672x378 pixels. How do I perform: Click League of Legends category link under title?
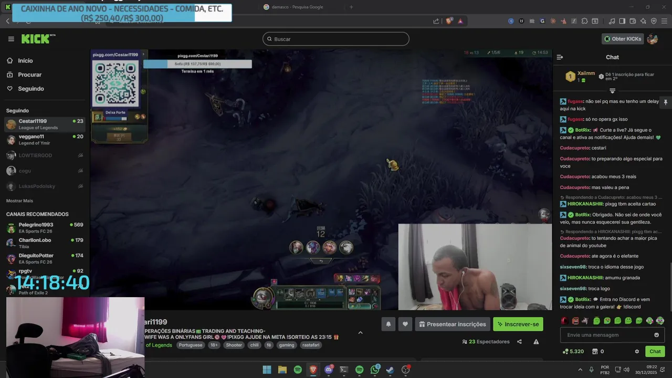[x=158, y=345]
